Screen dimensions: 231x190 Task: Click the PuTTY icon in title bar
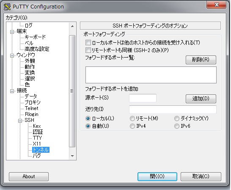tap(7, 7)
